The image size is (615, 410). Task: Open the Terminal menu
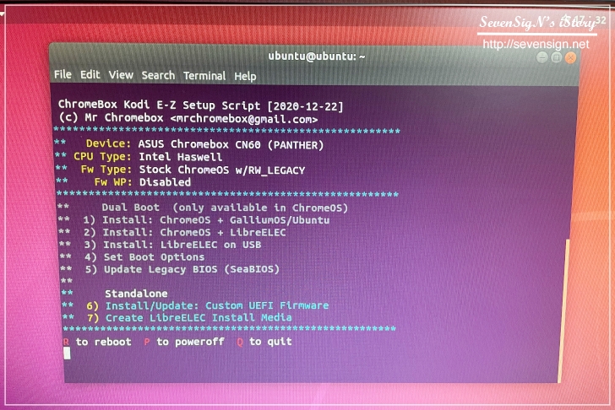tap(204, 76)
